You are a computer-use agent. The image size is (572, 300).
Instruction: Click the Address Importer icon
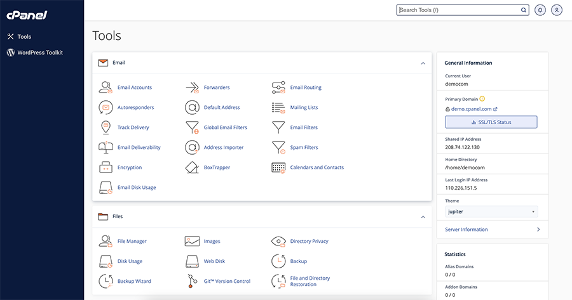(x=192, y=147)
